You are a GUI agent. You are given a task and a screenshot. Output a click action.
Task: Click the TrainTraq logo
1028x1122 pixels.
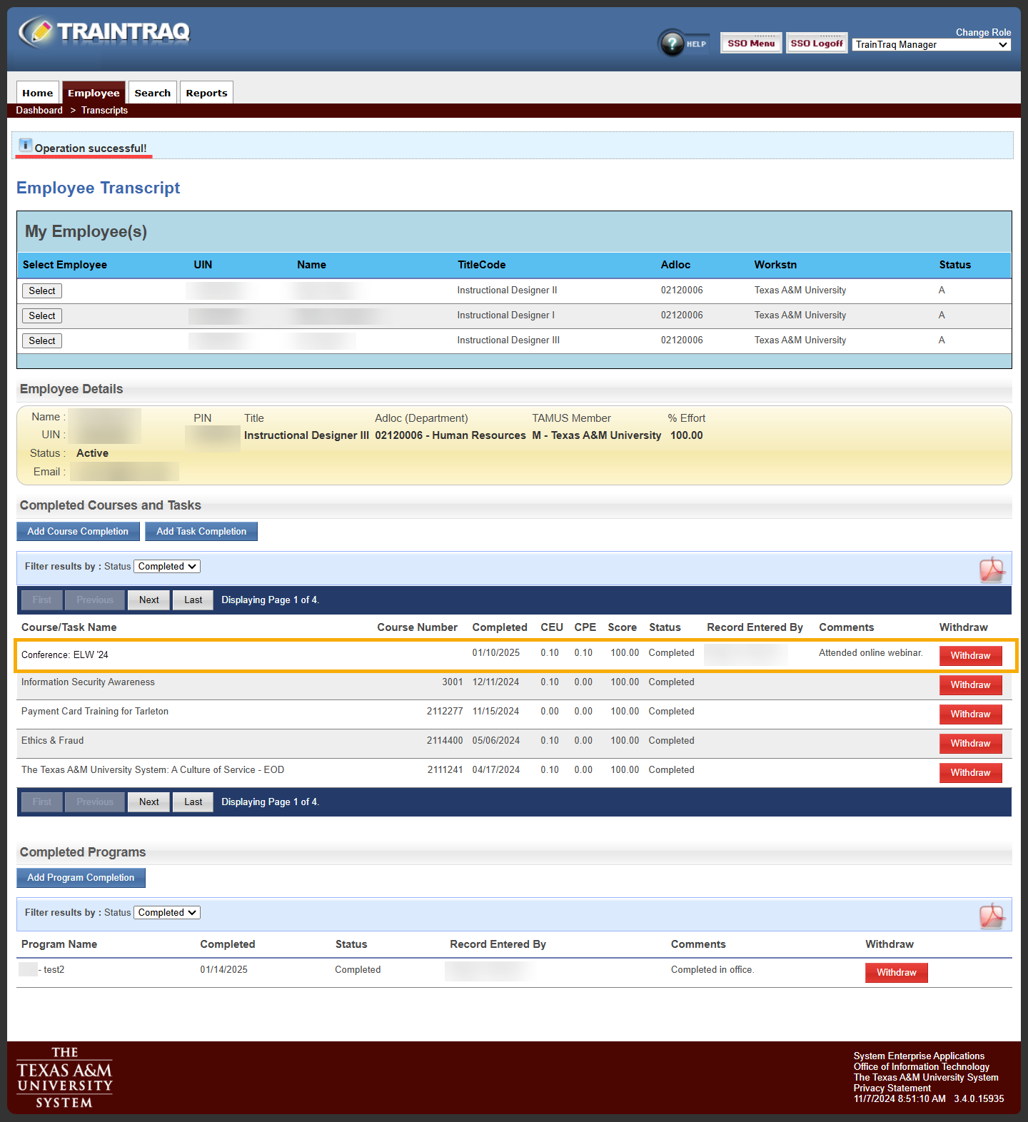click(x=105, y=32)
